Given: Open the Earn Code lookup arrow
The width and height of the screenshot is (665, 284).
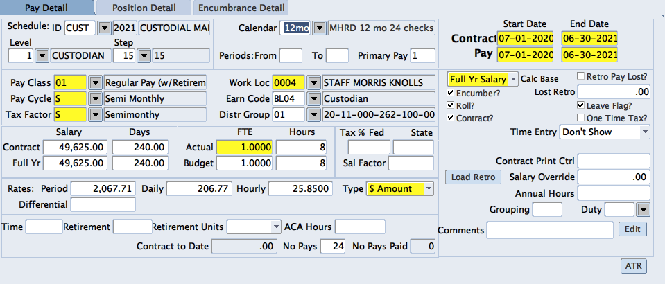Looking at the screenshot, I should click(313, 98).
